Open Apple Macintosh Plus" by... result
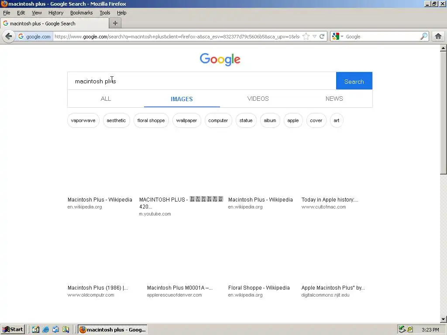This screenshot has height=335, width=447. tap(333, 288)
